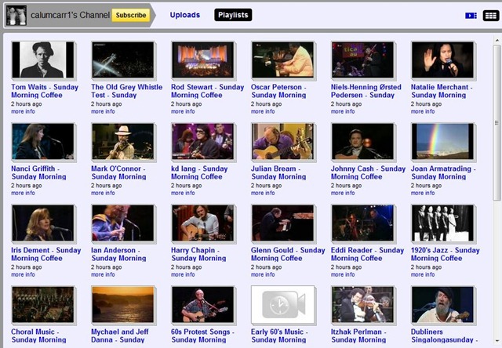
Task: Click Choral Music - Sunday Morning title
Action: click(x=38, y=335)
